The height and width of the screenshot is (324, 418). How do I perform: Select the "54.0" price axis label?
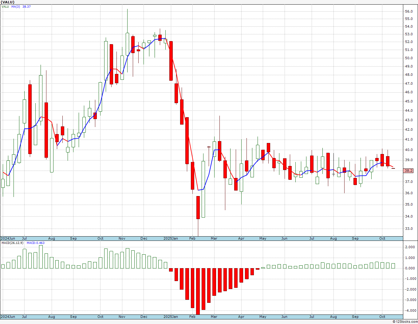409,26
